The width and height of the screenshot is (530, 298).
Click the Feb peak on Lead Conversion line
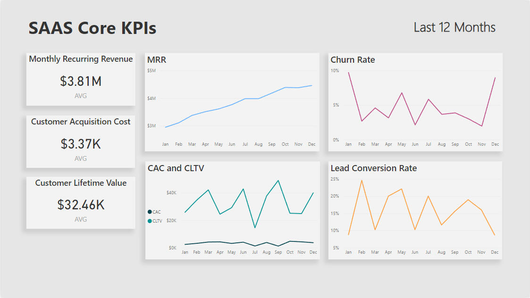coord(362,180)
